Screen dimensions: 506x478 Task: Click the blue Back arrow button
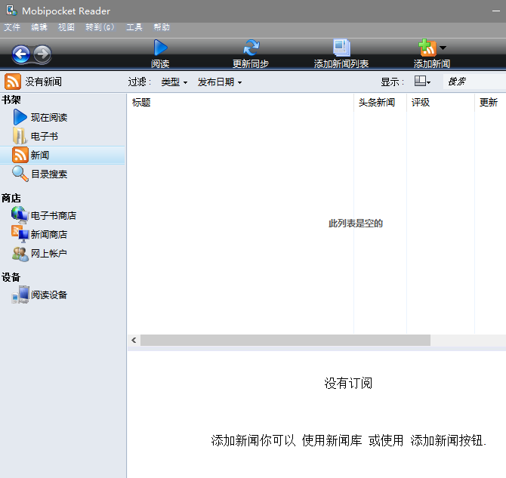coord(21,54)
